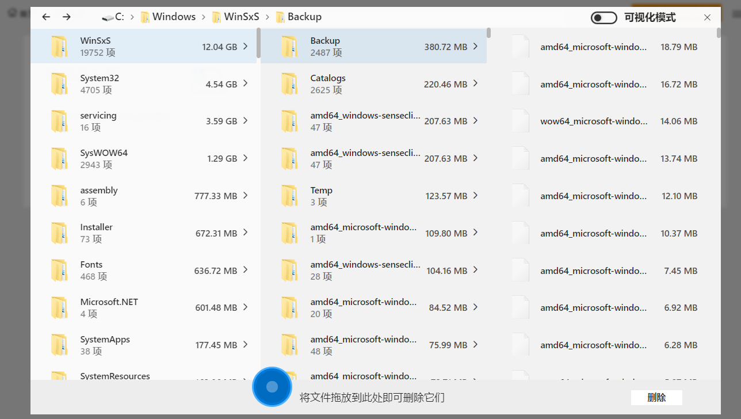Select the Catalogs folder icon

tap(289, 84)
